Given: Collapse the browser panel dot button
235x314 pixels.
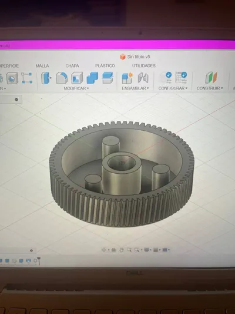Looking at the screenshot, I should pyautogui.click(x=16, y=100).
